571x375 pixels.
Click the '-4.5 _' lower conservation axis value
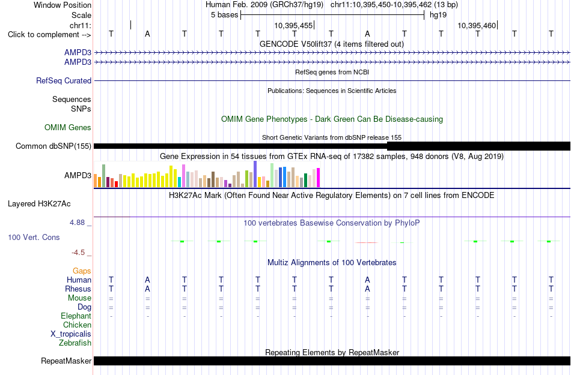(x=81, y=253)
